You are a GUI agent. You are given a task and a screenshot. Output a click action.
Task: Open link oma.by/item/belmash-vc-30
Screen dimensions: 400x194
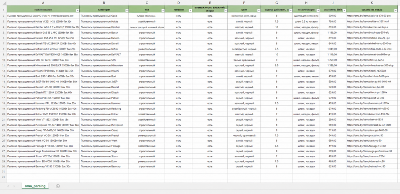(366, 166)
